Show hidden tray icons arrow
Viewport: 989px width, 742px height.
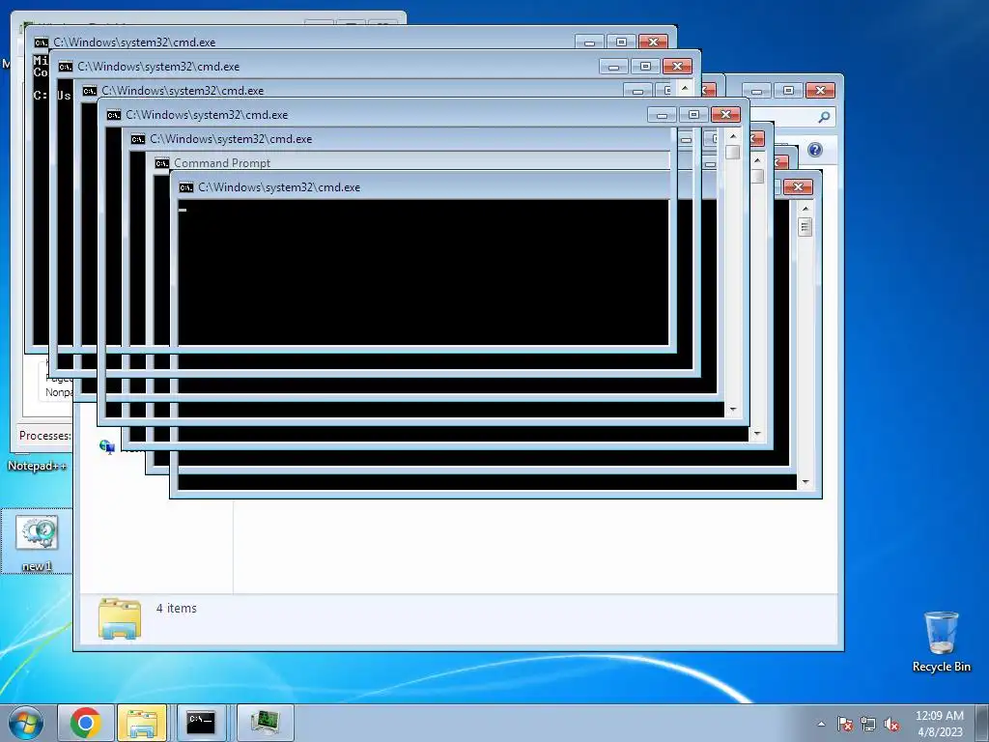[821, 724]
